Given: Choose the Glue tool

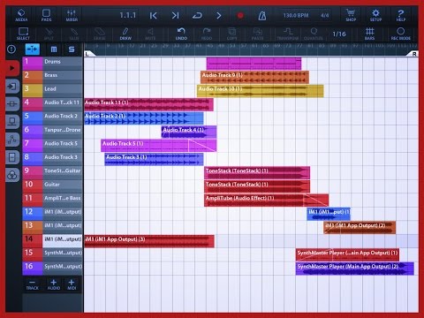Looking at the screenshot, I should point(74,34).
